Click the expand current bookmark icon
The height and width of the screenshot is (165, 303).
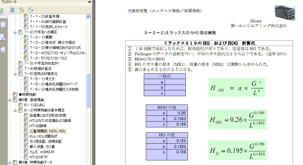point(31,10)
